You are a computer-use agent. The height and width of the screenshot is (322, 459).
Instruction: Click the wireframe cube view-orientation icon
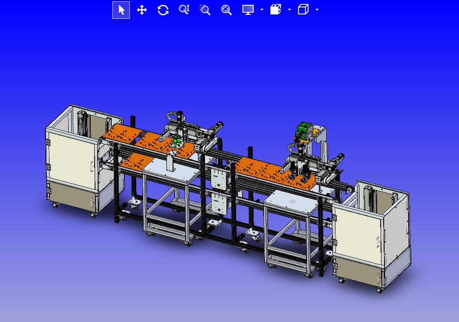click(x=303, y=9)
